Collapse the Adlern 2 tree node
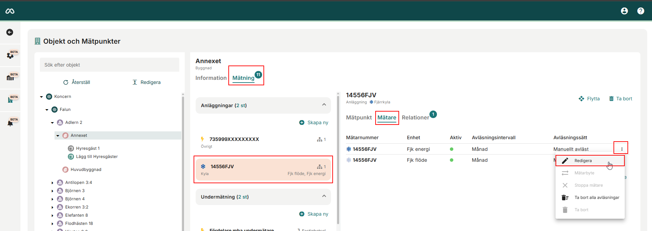This screenshot has width=652, height=231. [x=52, y=122]
